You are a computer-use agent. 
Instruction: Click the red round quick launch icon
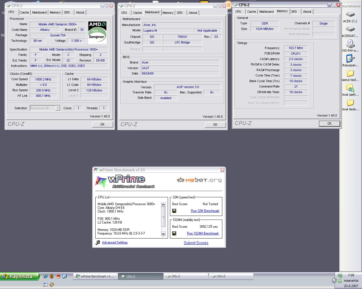coord(58,276)
